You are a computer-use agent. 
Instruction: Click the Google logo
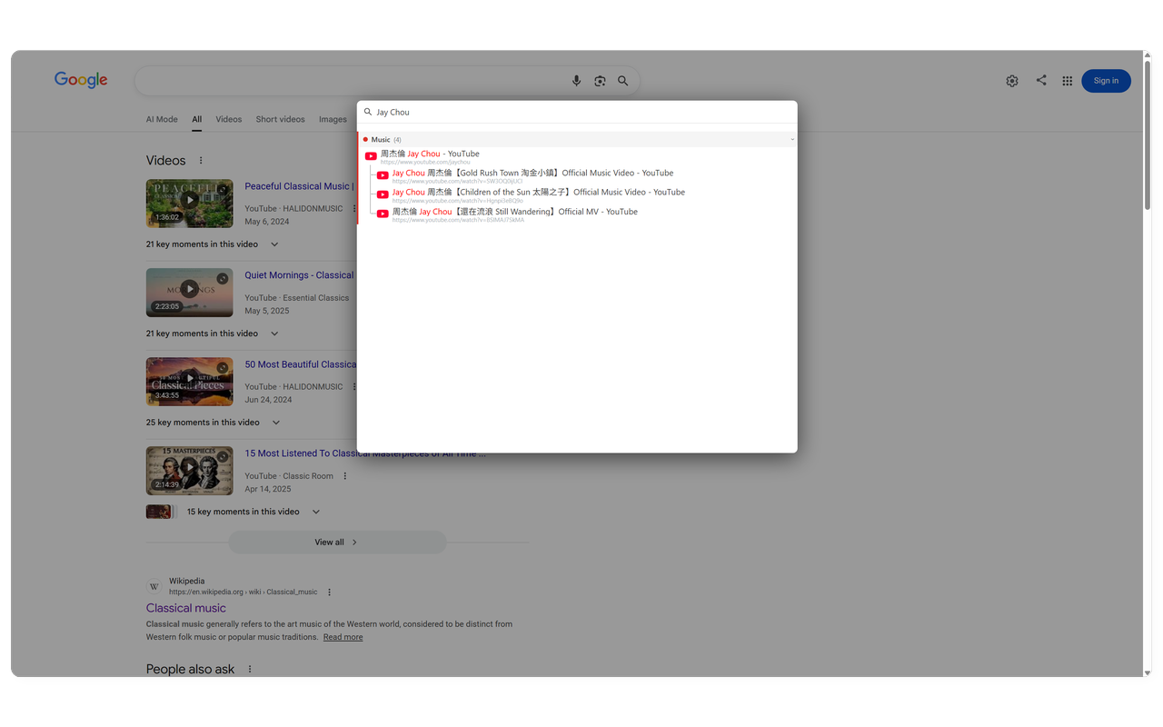[x=81, y=80]
